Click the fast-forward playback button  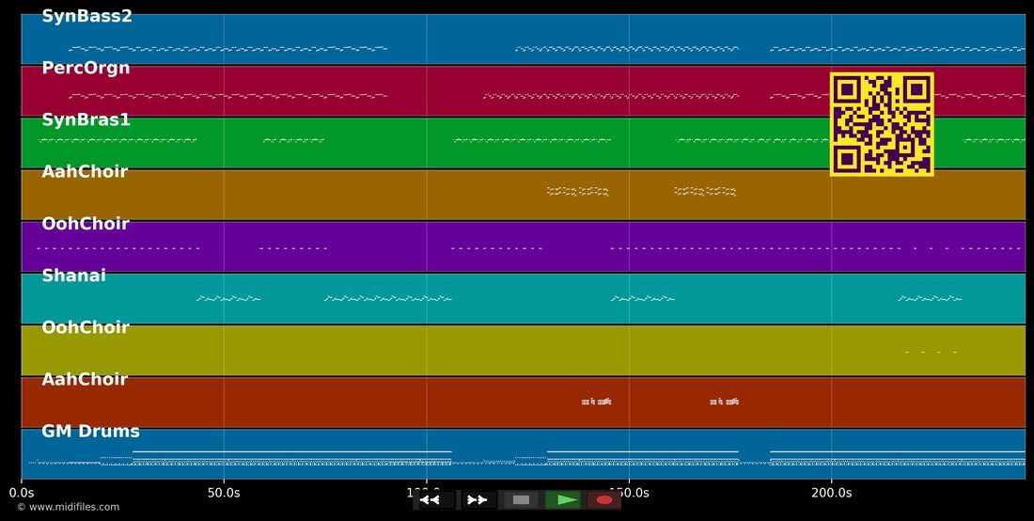(x=478, y=500)
